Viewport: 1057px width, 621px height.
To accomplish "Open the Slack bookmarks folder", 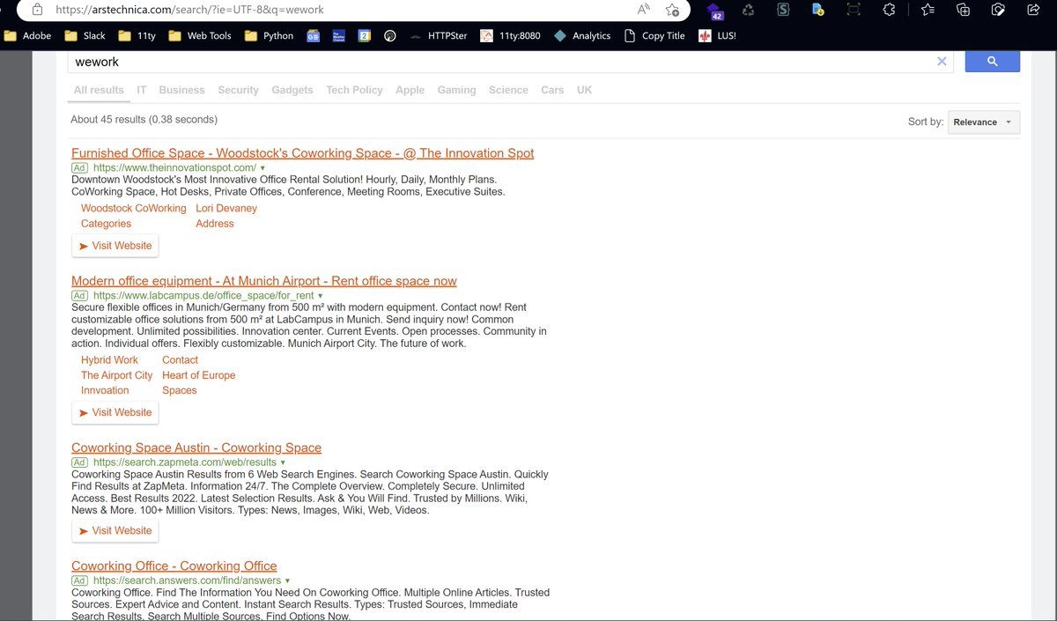I will coord(85,36).
